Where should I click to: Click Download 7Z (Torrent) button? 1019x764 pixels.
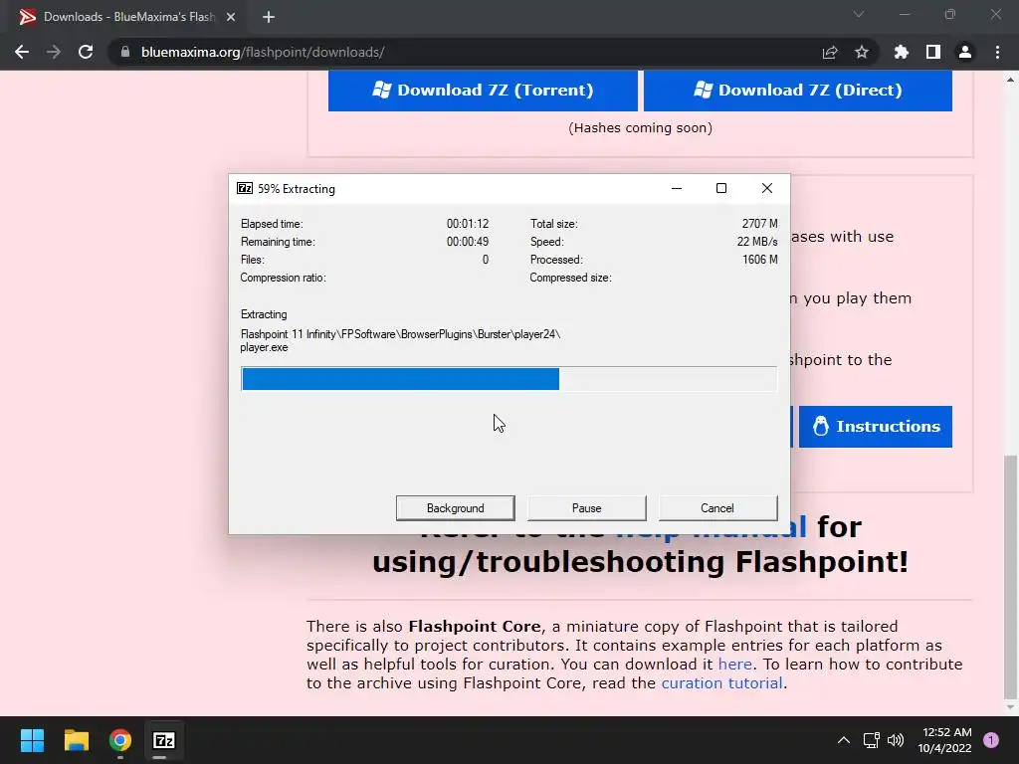[483, 91]
